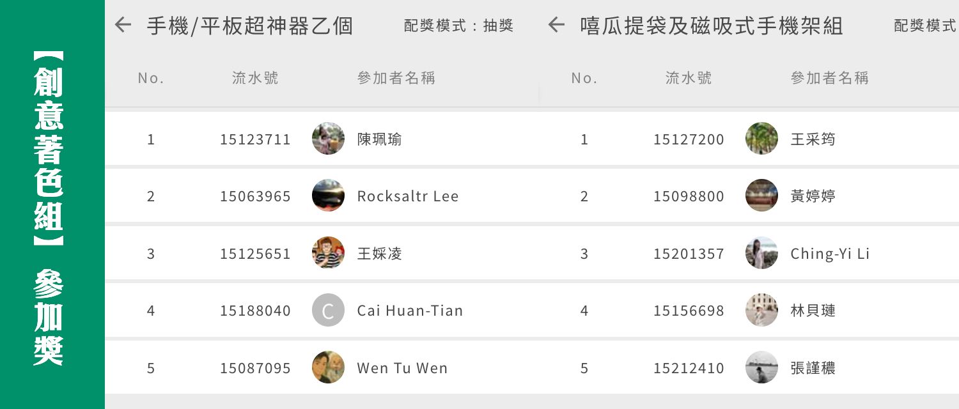The image size is (959, 409).
Task: Select row with serial 15212410
Action: (689, 368)
